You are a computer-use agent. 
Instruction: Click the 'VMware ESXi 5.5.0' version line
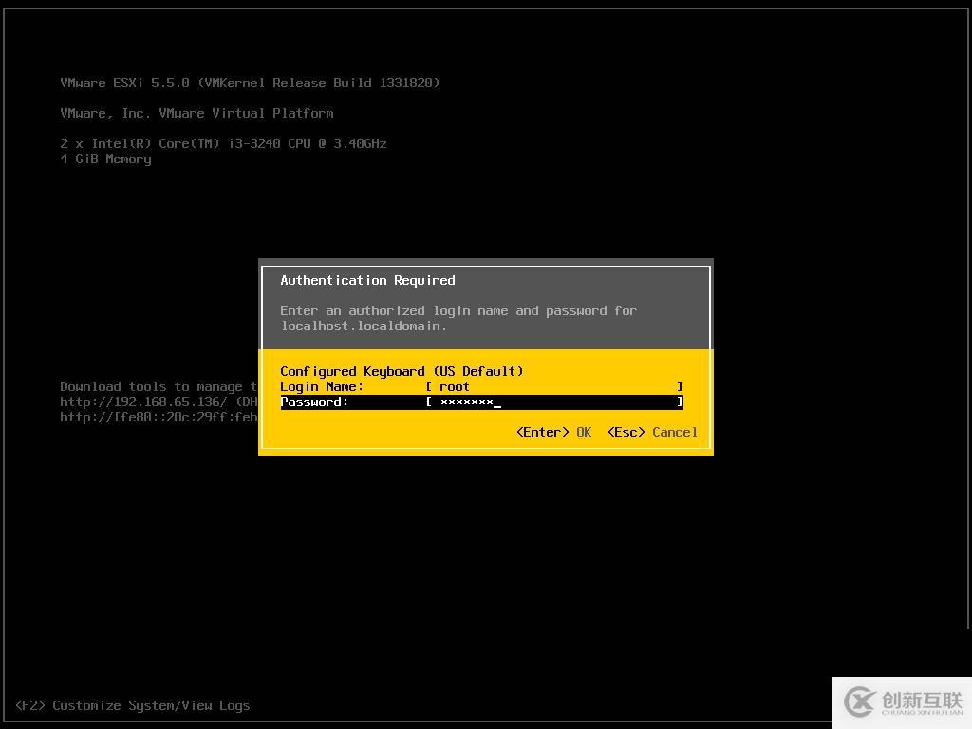250,84
